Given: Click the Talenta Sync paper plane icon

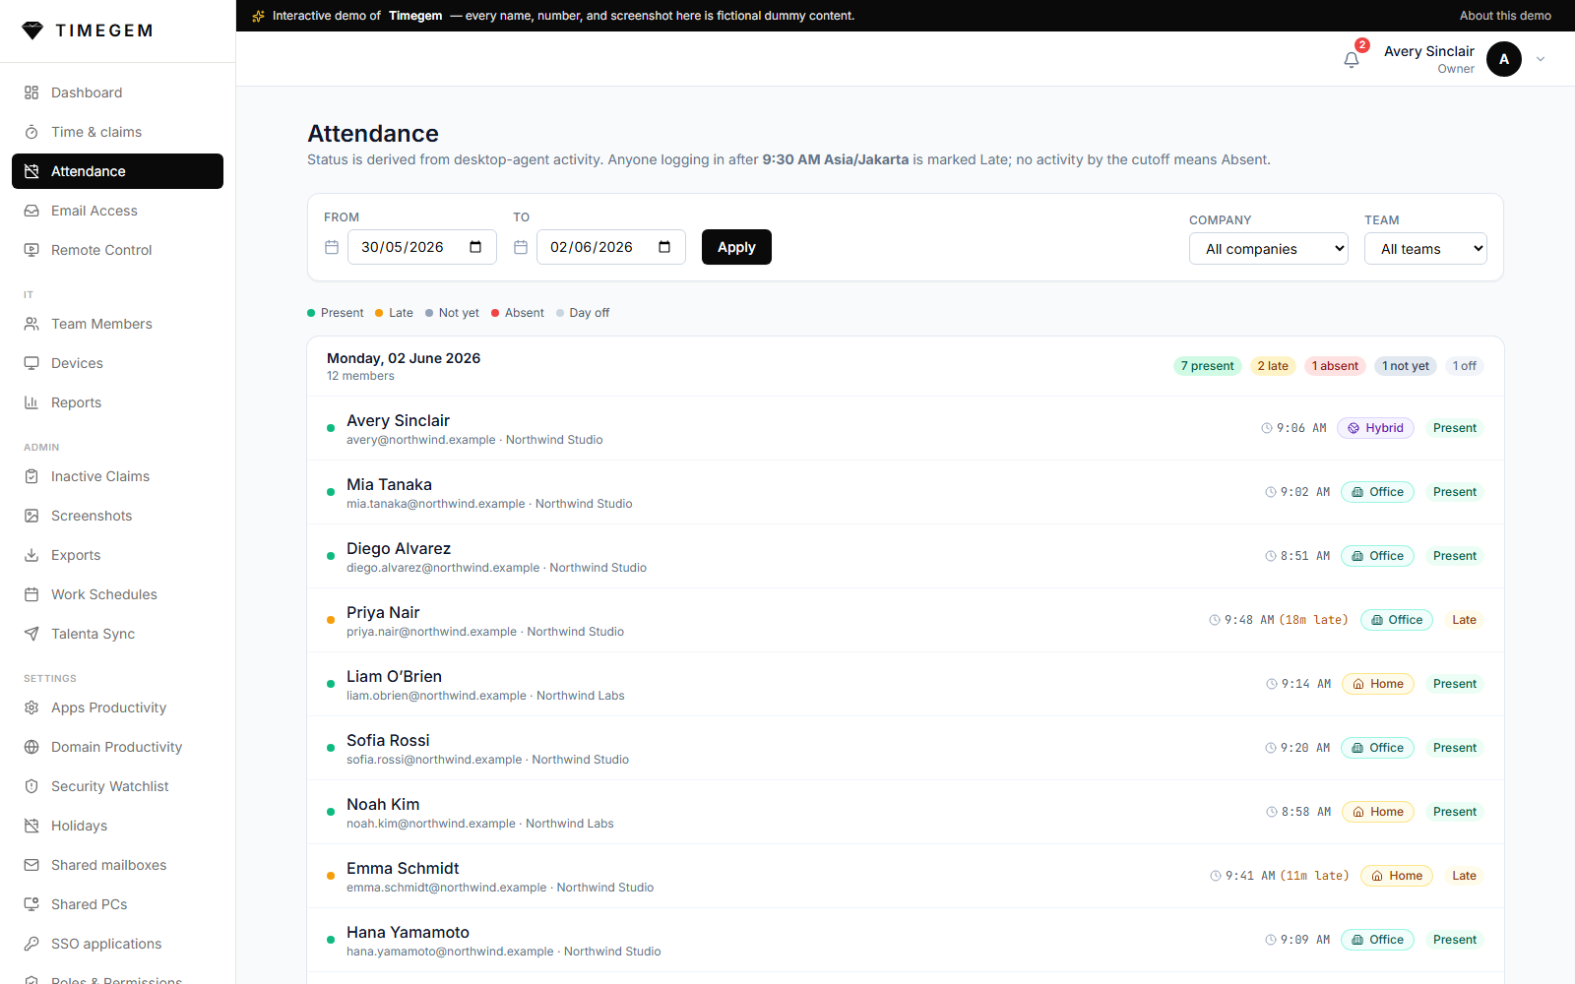Looking at the screenshot, I should point(31,634).
